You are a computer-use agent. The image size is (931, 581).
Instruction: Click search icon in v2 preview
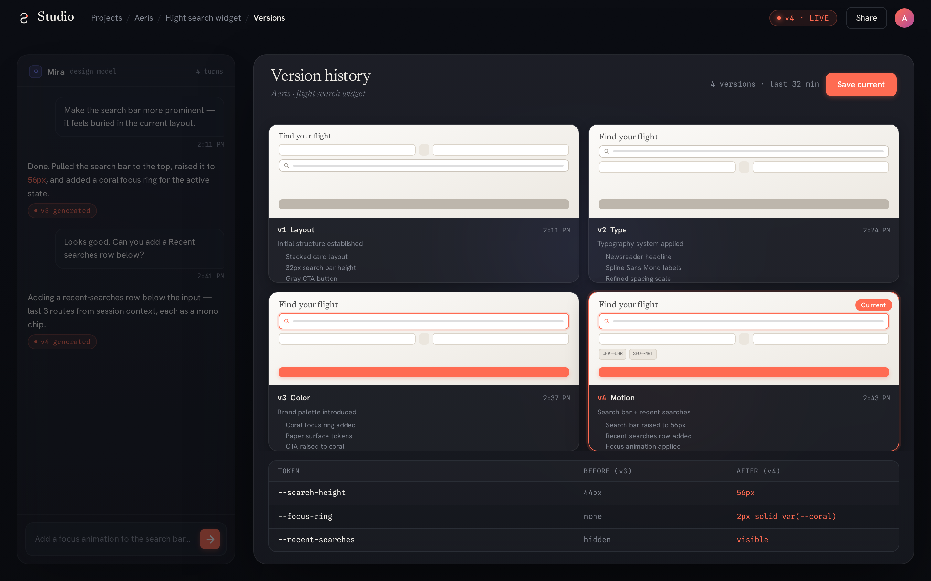tap(607, 151)
